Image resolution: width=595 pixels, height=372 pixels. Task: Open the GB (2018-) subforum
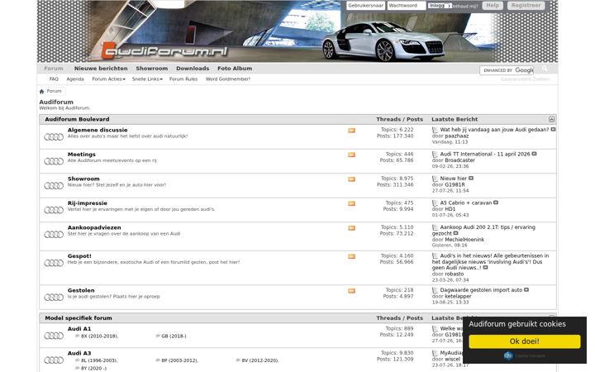[x=174, y=336]
